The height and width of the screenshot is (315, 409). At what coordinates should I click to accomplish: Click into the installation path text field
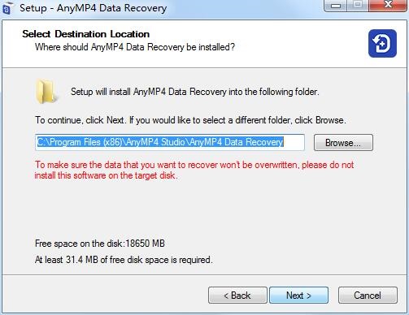pos(170,142)
